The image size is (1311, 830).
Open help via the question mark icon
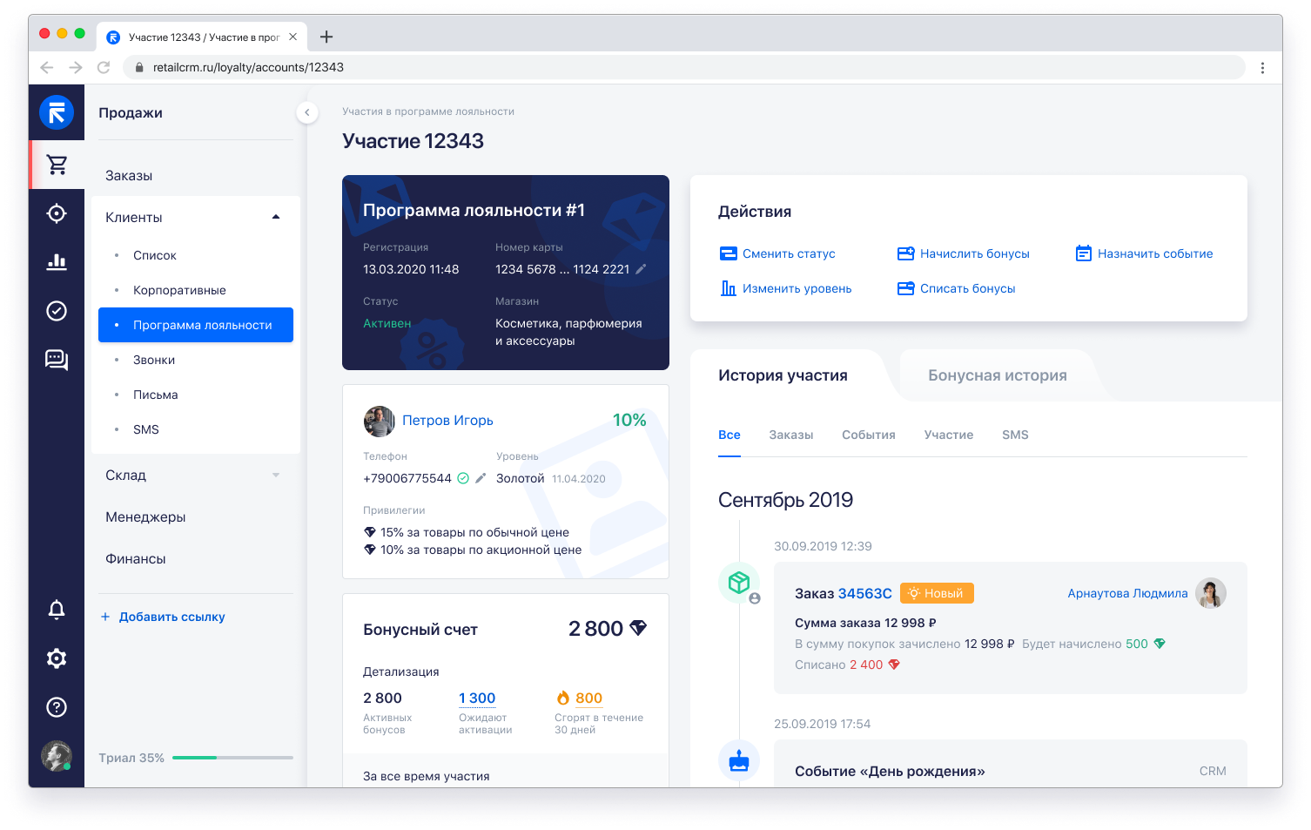(x=57, y=707)
